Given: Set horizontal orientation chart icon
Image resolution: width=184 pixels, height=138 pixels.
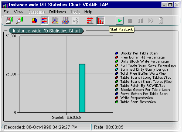Looking at the screenshot, I should click(90, 21).
